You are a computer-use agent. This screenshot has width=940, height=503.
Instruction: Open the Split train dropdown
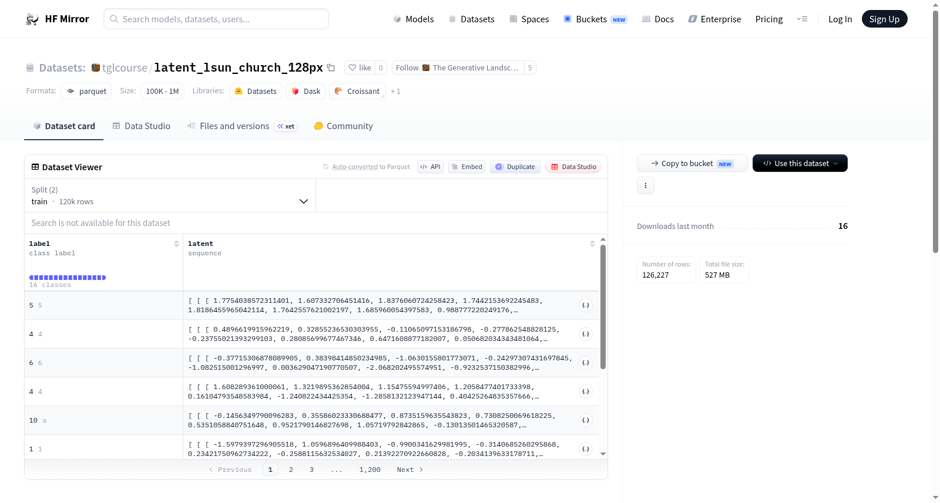[170, 195]
